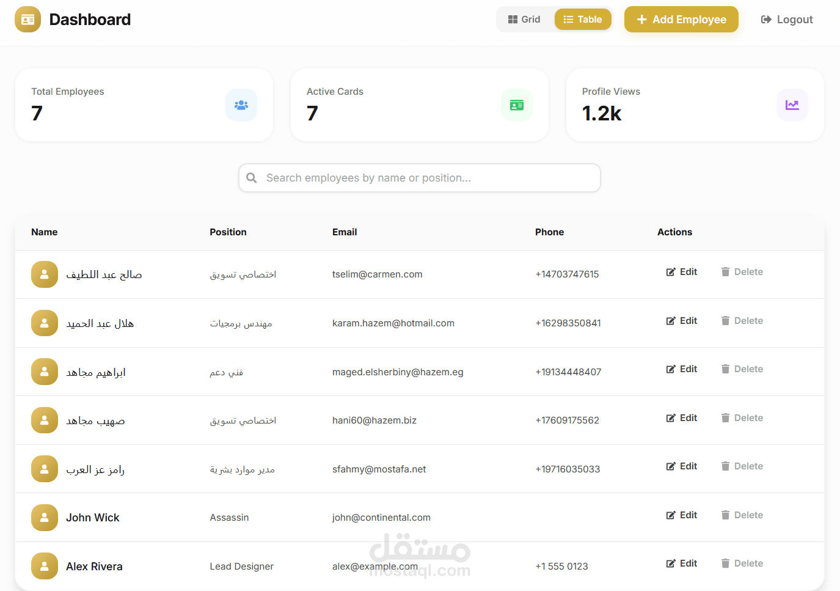This screenshot has width=840, height=591.
Task: Click avatar icon for sfahmy@mostafa.net row
Action: 45,469
